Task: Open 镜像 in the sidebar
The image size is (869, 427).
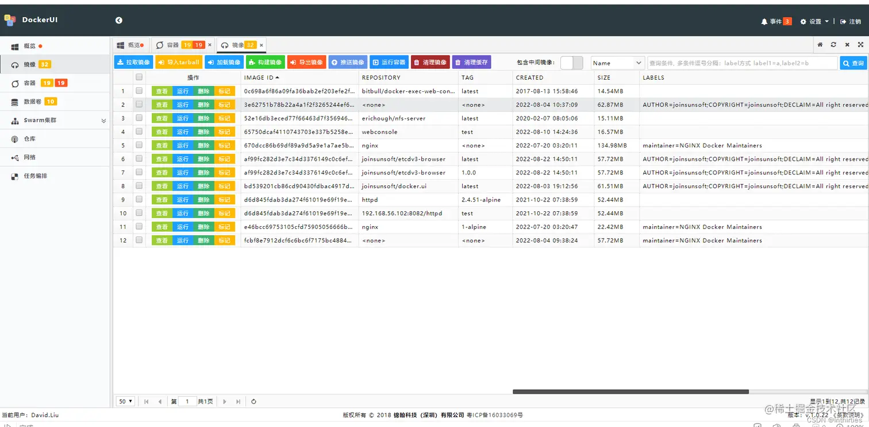Action: tap(55, 64)
